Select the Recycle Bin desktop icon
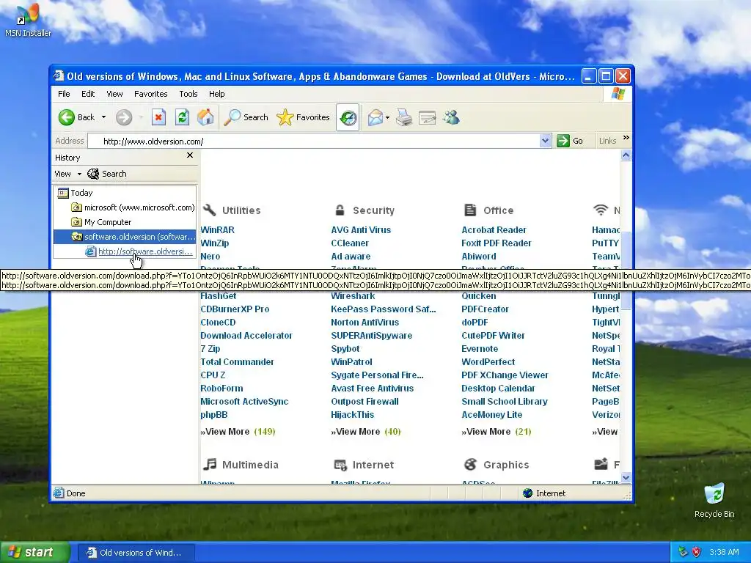Image resolution: width=751 pixels, height=563 pixels. click(714, 500)
